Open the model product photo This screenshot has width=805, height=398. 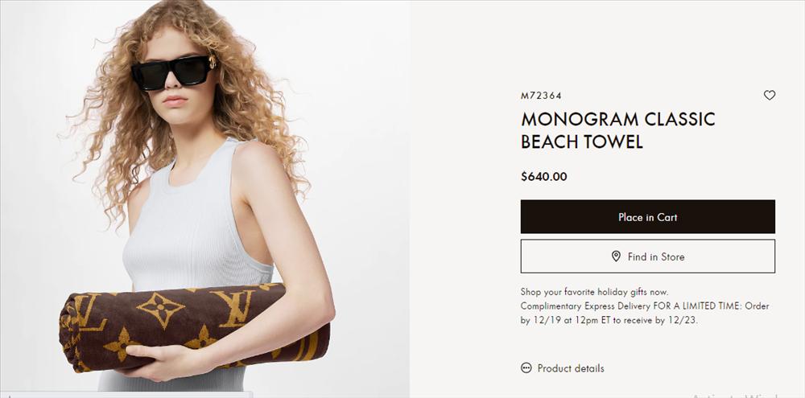pos(204,196)
